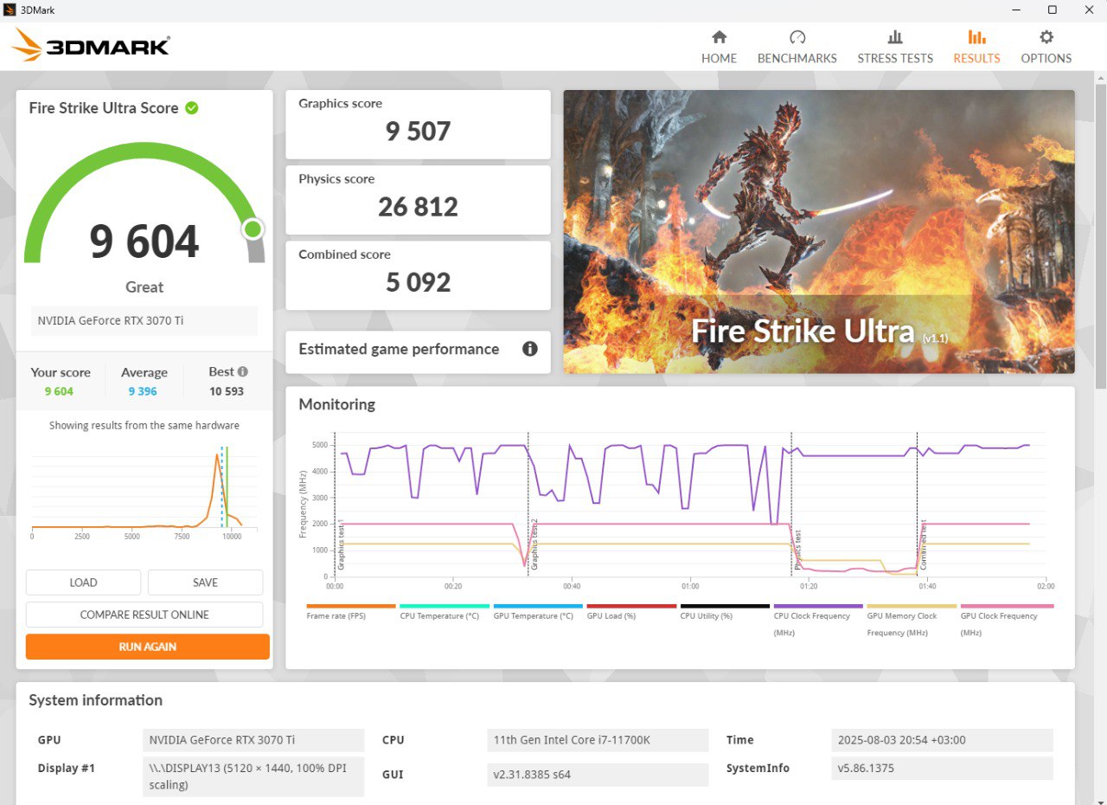The width and height of the screenshot is (1107, 805).
Task: Toggle CPU Utility (%) legend swatch
Action: [x=725, y=606]
